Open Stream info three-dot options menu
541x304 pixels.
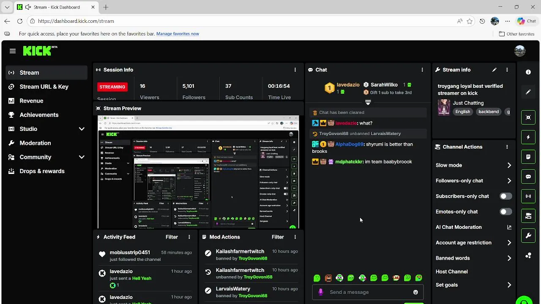click(x=507, y=70)
